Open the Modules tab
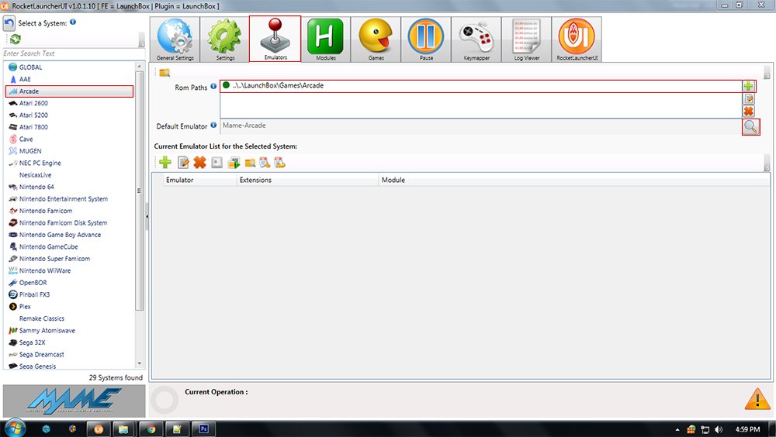 (x=326, y=40)
